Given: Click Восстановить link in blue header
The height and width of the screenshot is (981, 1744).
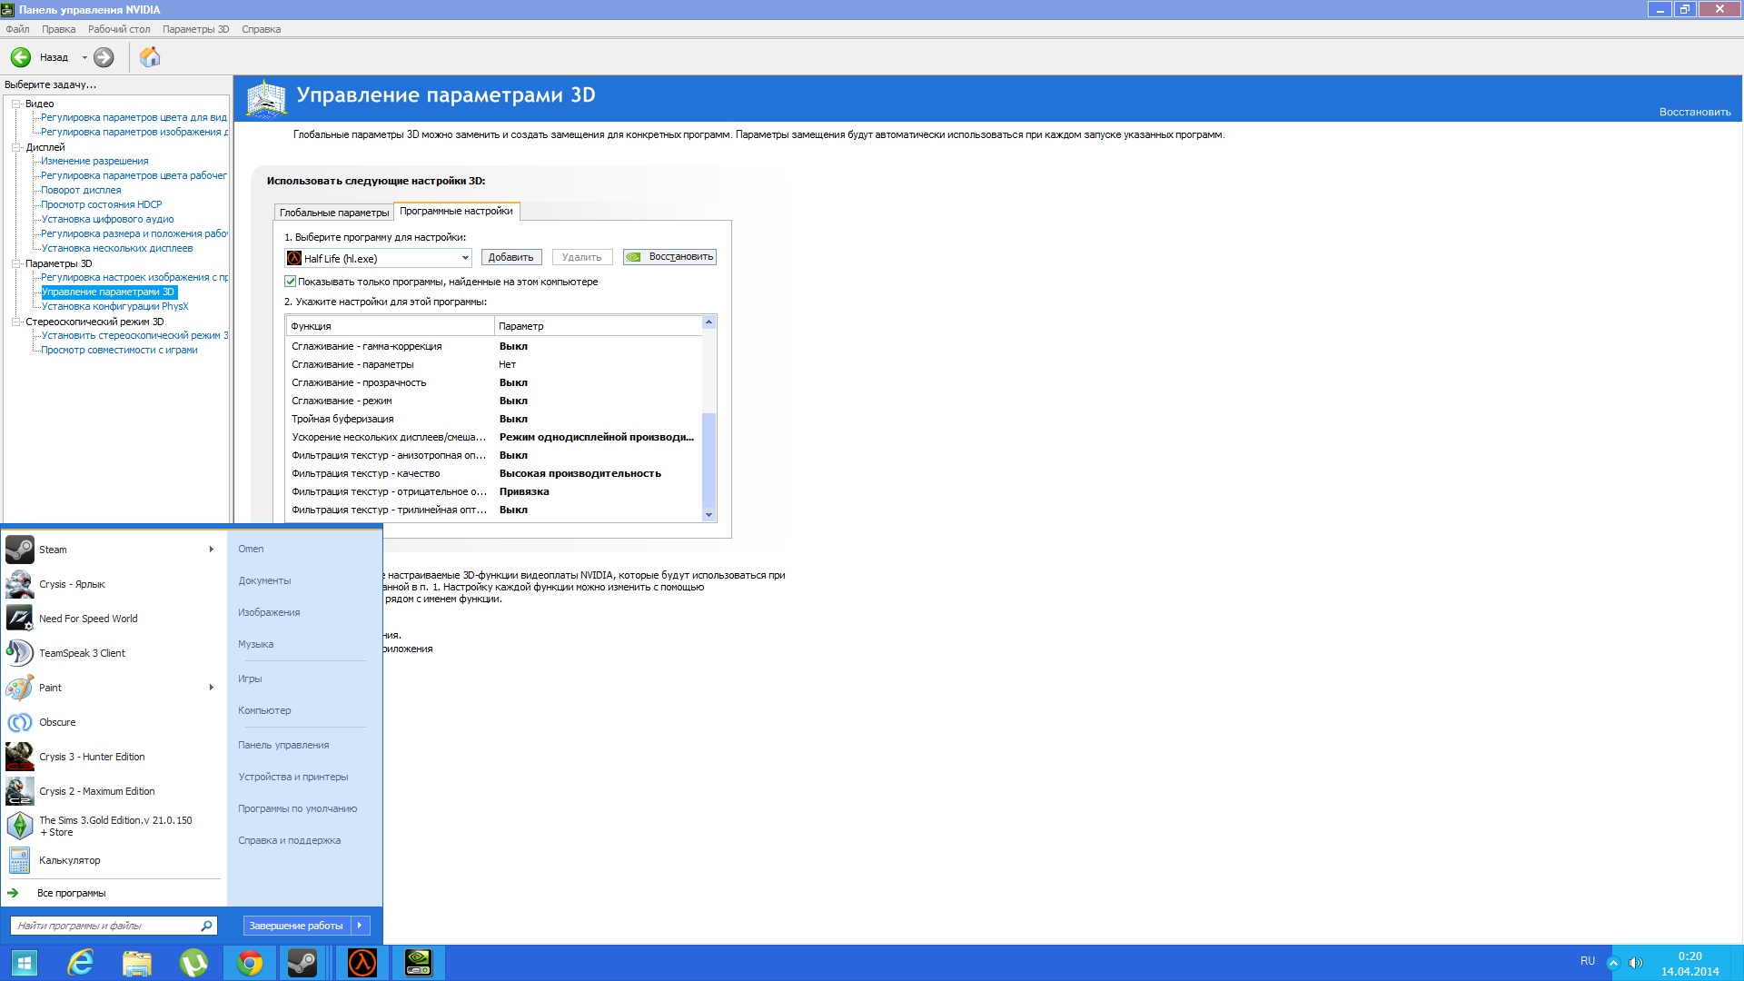Looking at the screenshot, I should tap(1694, 112).
